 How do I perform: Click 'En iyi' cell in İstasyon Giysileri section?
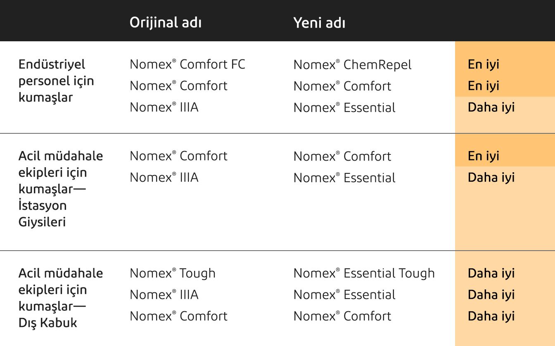tap(484, 156)
